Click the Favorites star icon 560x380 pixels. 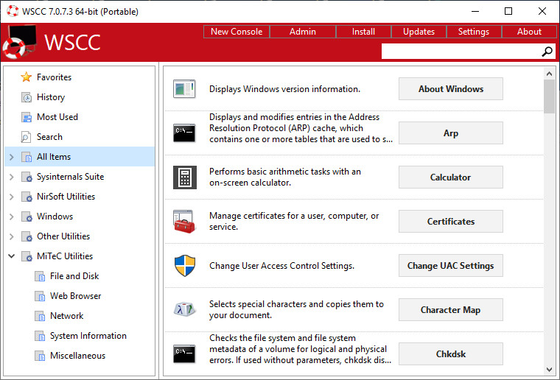[27, 77]
